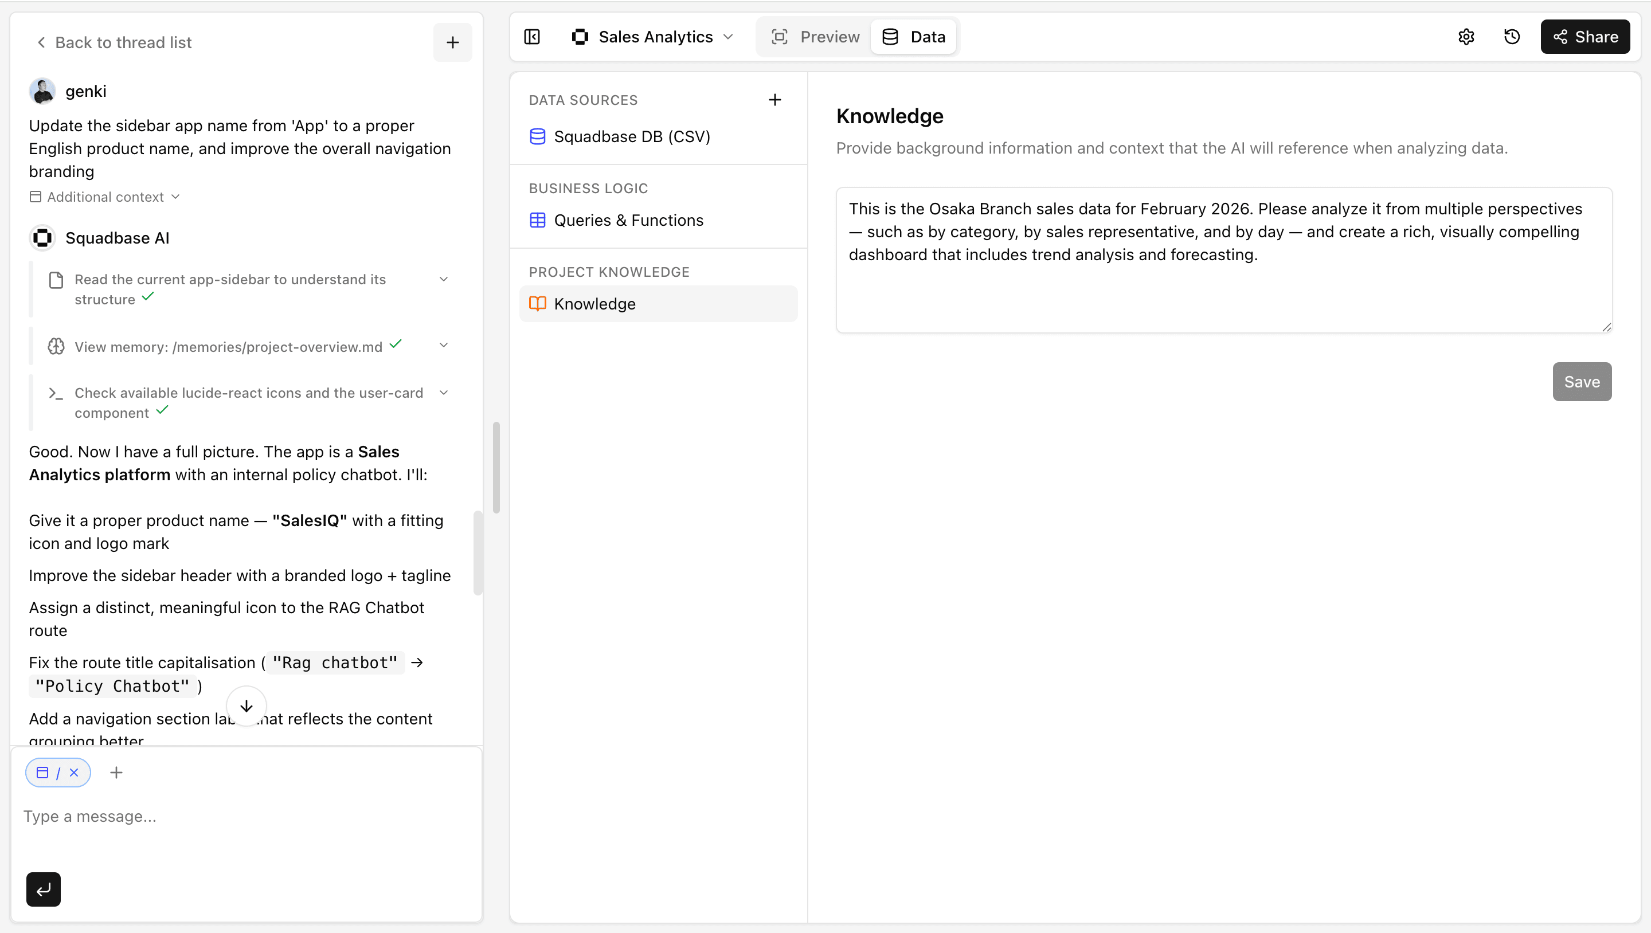Expand the Check available lucide-react icons step
Viewport: 1651px width, 933px height.
click(x=443, y=393)
